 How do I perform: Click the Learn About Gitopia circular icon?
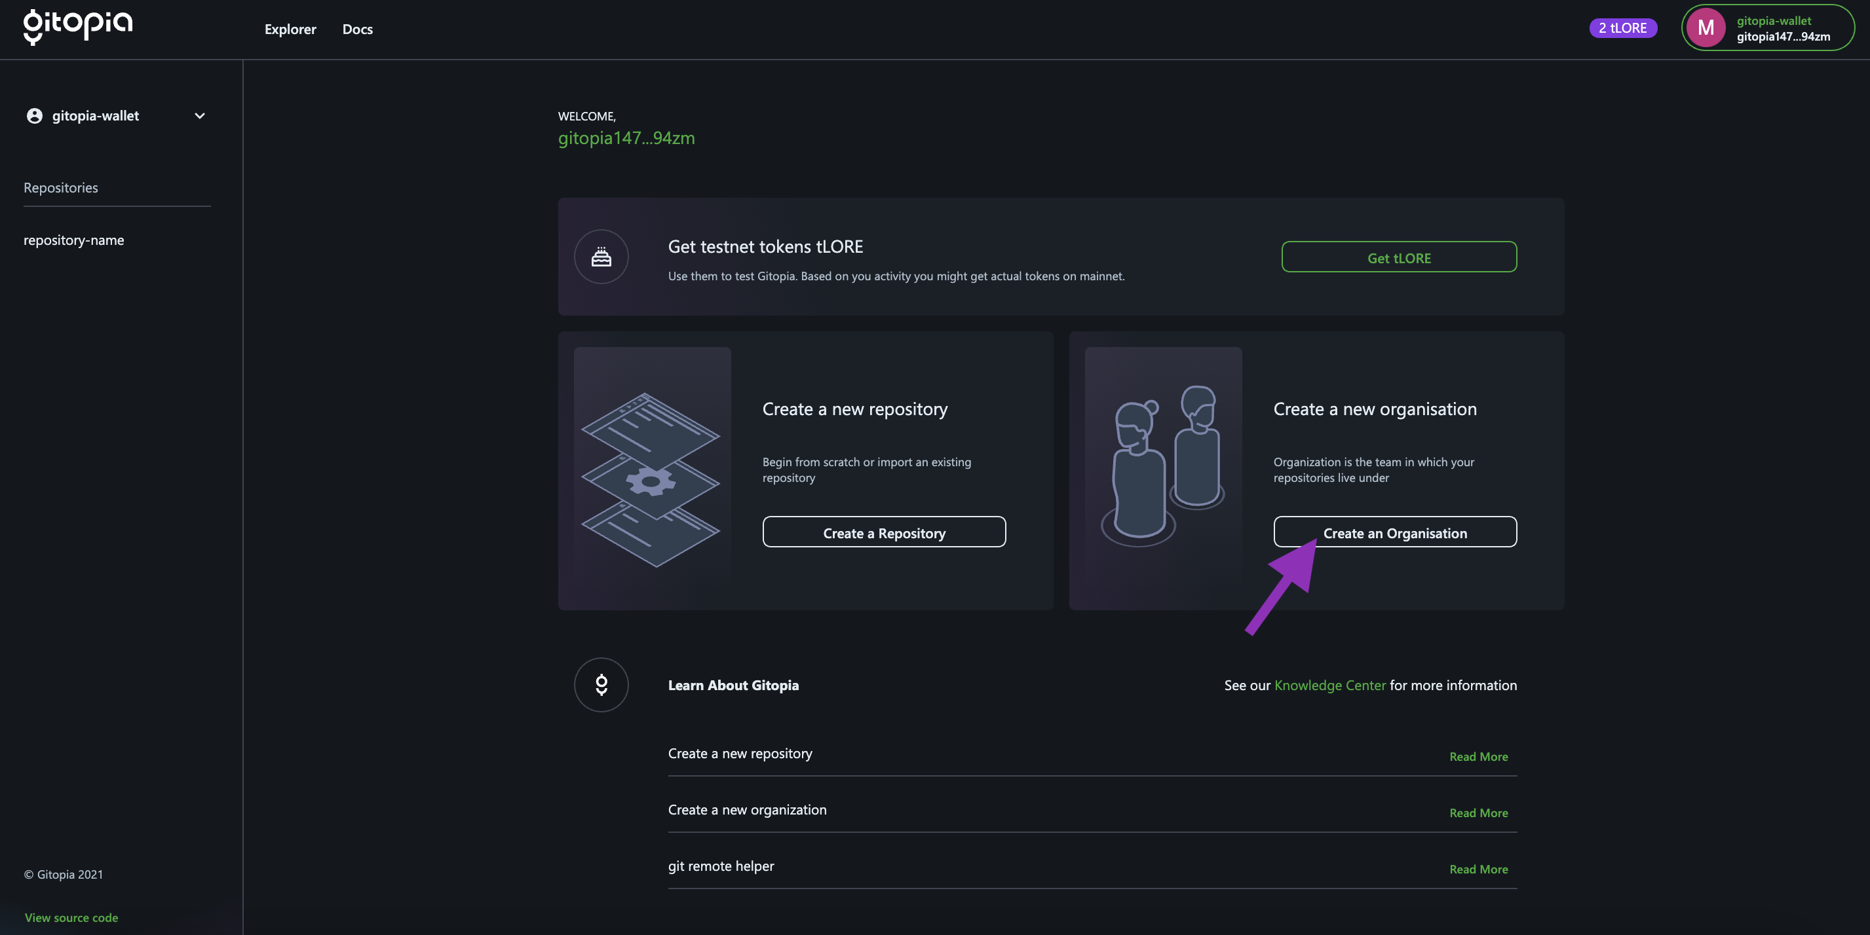point(601,685)
